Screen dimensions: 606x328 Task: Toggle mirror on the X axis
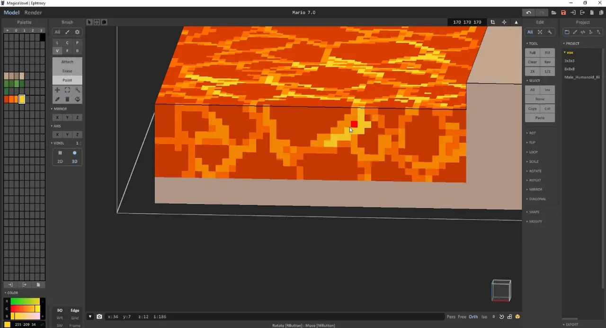pos(57,118)
